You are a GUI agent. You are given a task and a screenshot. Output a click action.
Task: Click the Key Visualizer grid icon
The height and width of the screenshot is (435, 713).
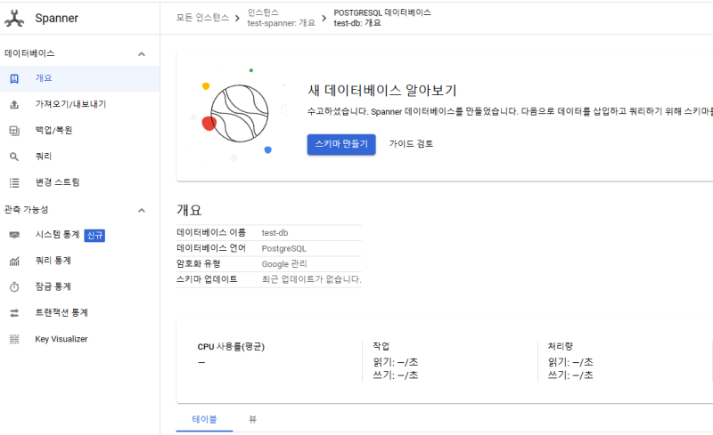pos(14,339)
